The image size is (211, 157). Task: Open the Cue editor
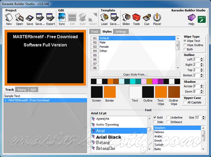(x=147, y=19)
